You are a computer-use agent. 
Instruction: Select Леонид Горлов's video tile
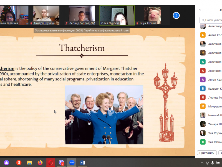pyautogui.click(x=82, y=16)
